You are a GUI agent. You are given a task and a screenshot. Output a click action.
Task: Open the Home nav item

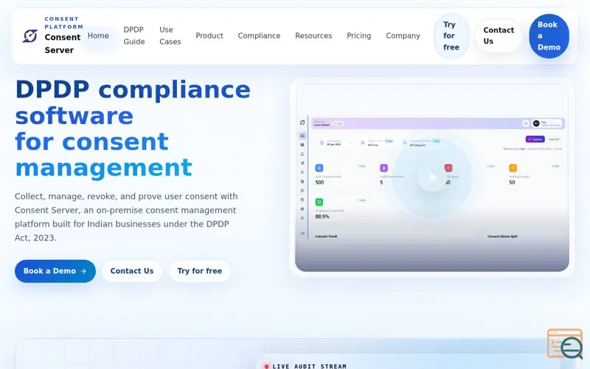(98, 35)
